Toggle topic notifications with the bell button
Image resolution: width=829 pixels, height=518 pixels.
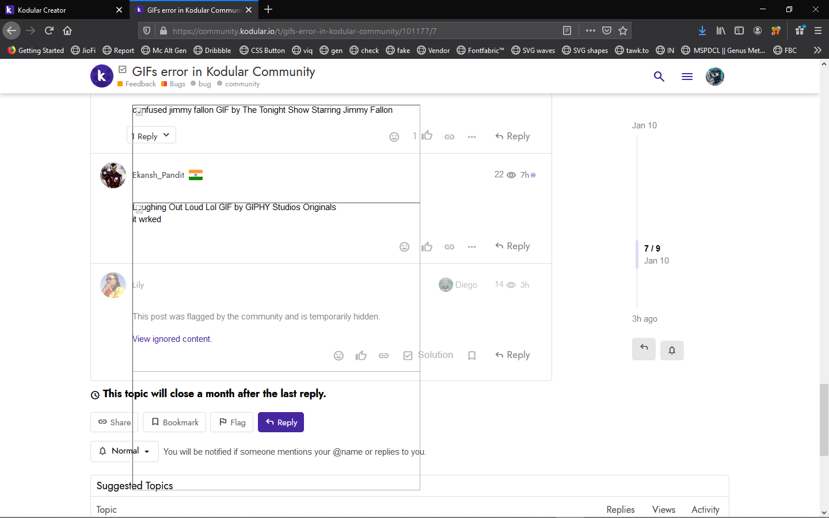pyautogui.click(x=671, y=350)
